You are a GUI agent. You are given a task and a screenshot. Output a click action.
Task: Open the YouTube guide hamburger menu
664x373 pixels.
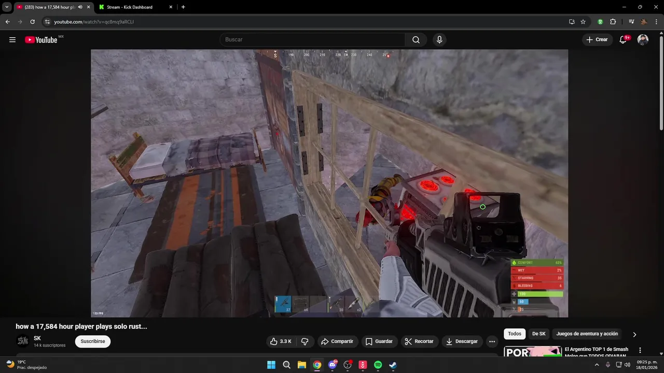12,40
